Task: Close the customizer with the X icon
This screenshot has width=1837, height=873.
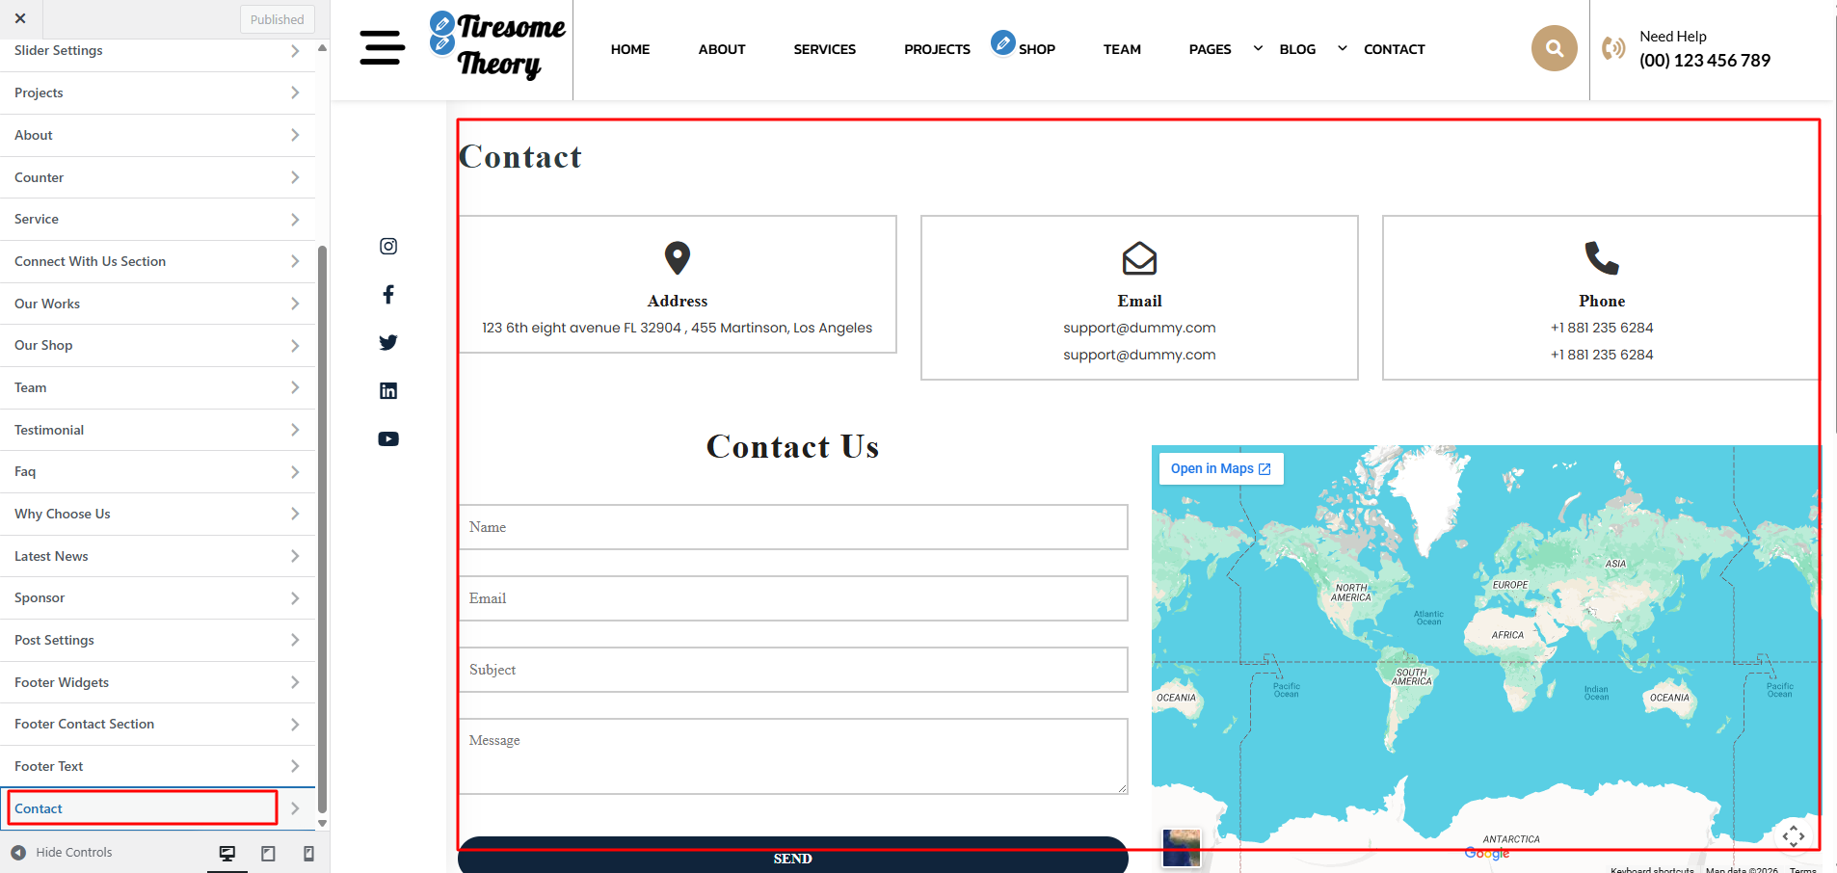Action: click(x=20, y=18)
